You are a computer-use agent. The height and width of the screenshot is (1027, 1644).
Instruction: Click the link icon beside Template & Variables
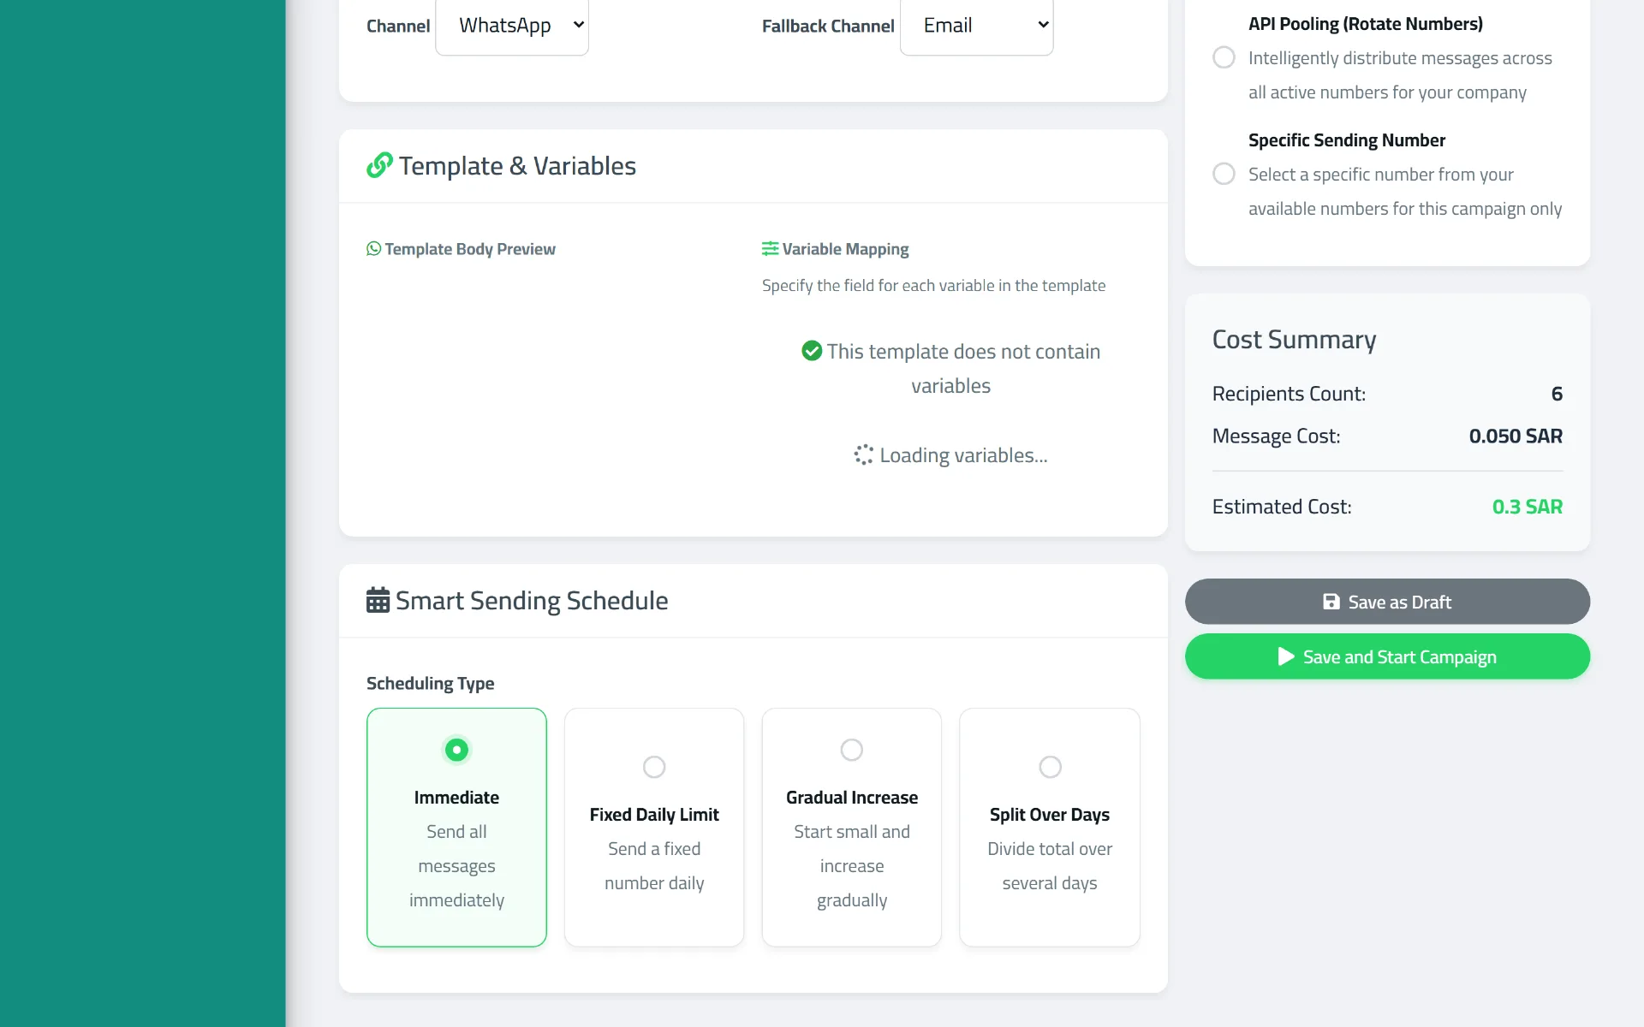[x=379, y=165]
